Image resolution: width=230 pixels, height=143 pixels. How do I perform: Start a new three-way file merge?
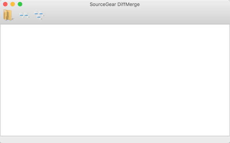[39, 15]
